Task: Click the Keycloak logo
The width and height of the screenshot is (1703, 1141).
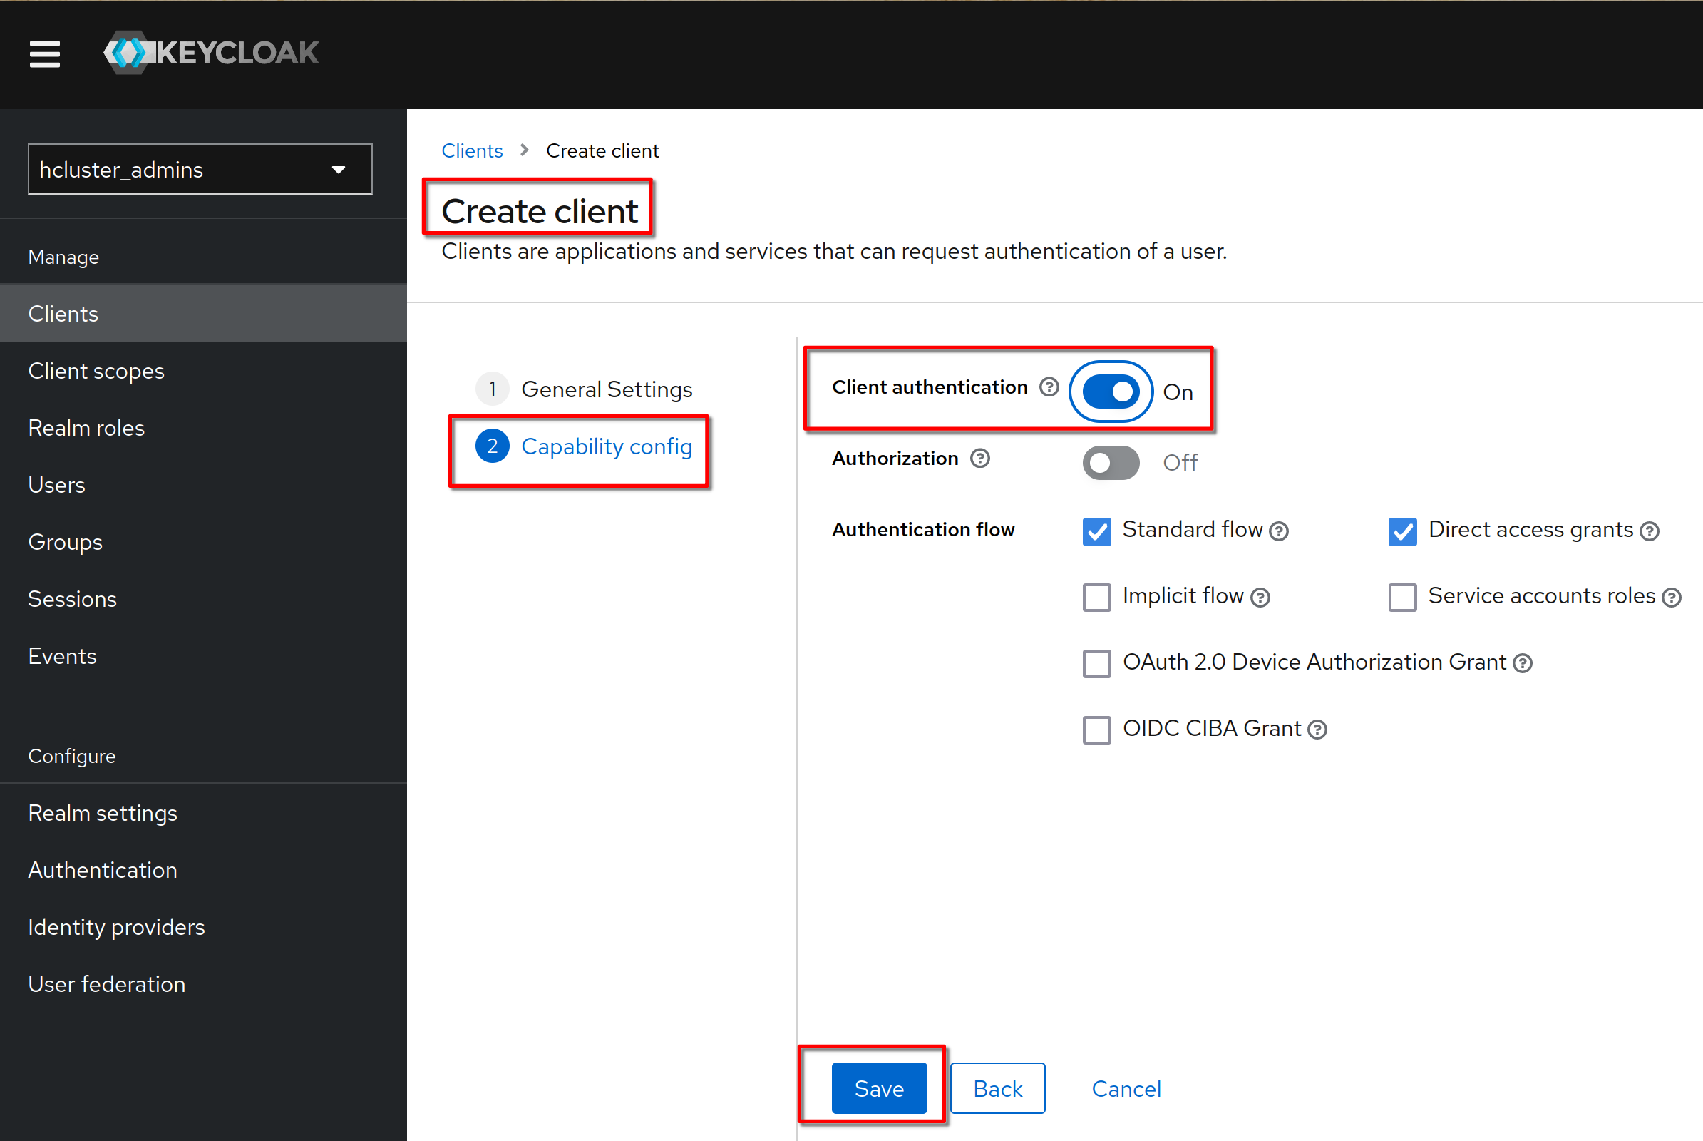Action: click(x=211, y=52)
